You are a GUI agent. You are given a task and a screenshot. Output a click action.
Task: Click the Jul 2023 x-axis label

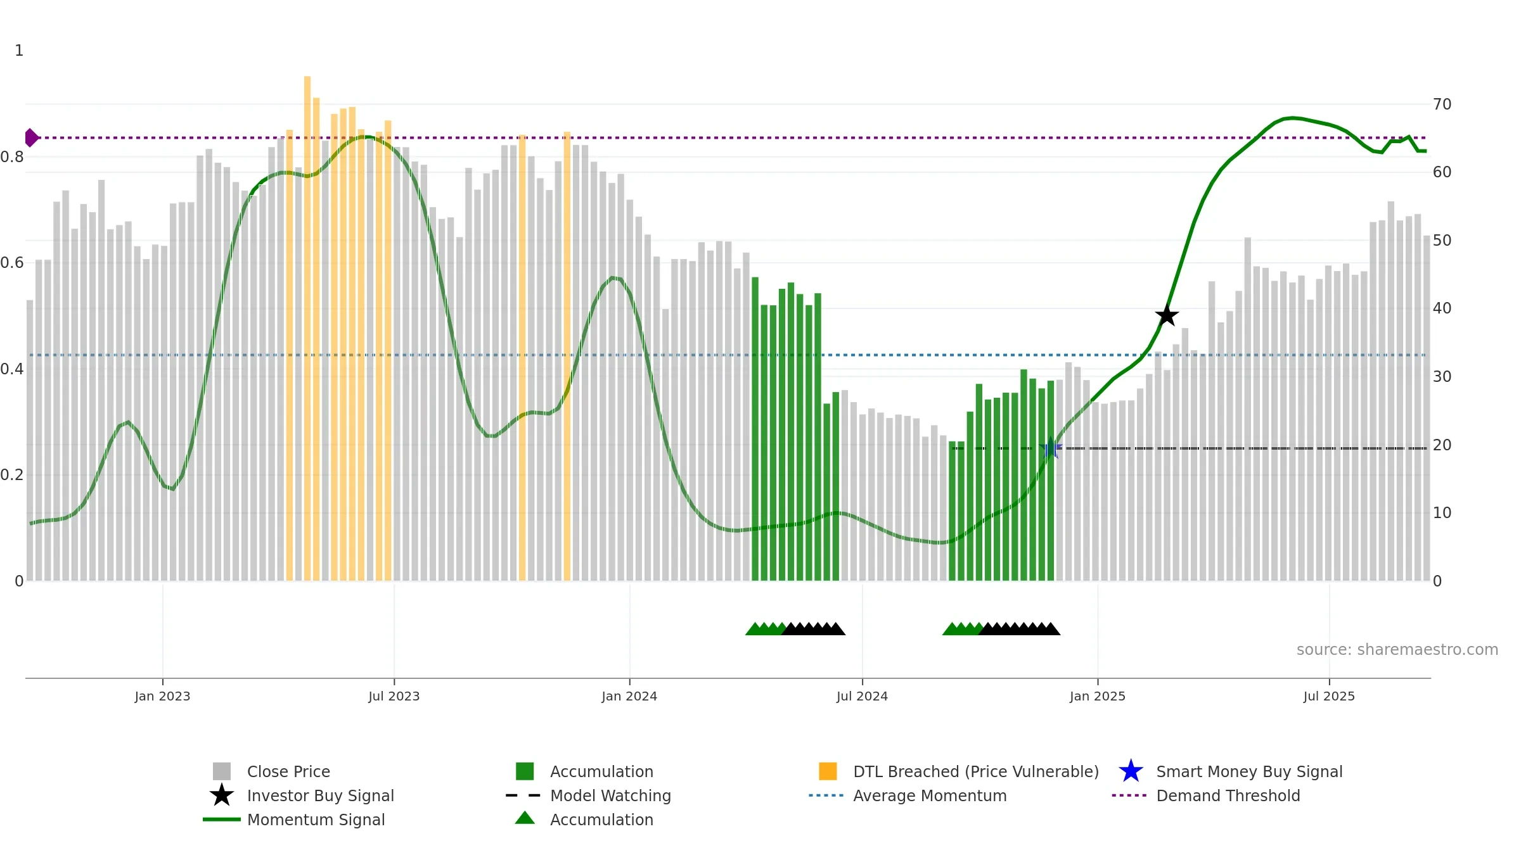[x=394, y=697]
